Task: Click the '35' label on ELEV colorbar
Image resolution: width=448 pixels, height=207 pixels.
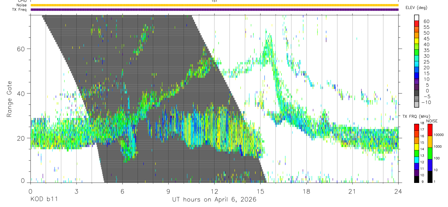Action: [x=426, y=50]
